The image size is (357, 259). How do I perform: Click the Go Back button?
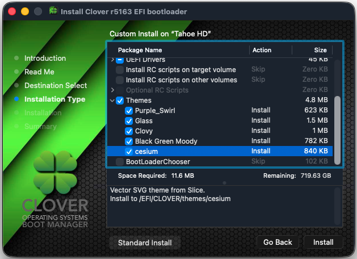pos(278,242)
